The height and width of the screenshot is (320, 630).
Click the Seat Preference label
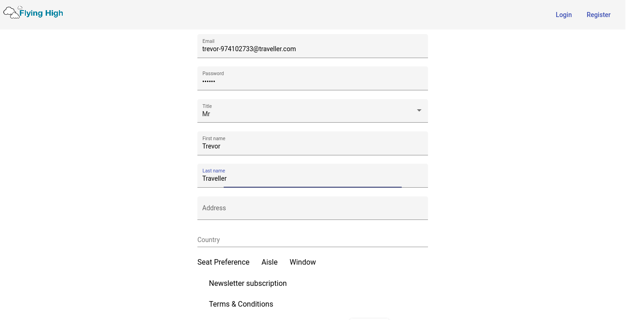[223, 262]
